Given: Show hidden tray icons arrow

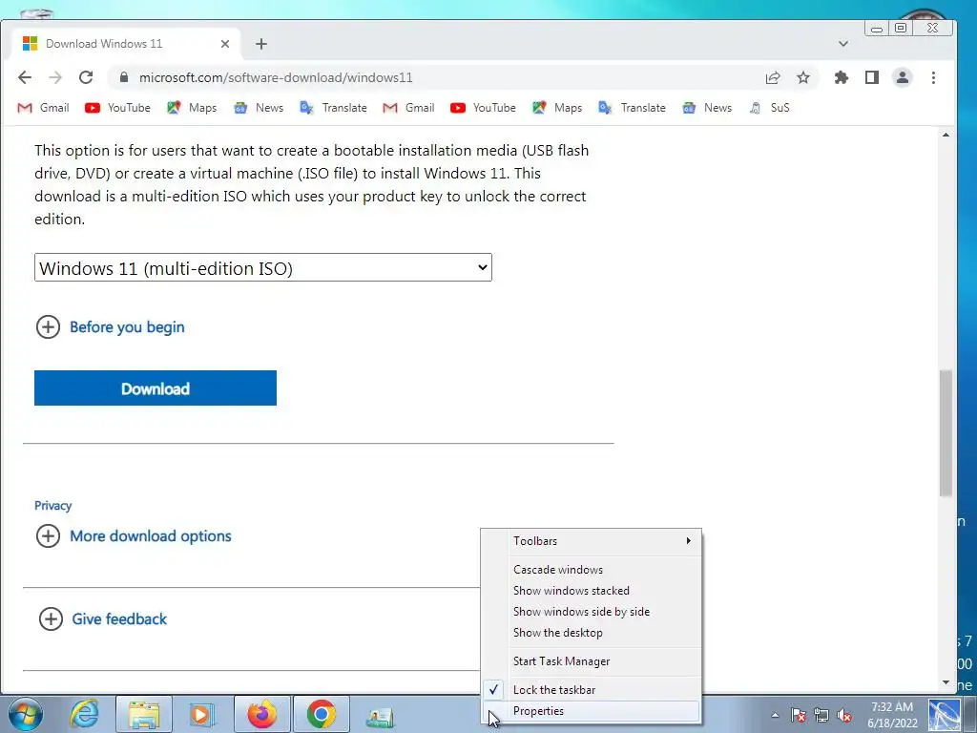Looking at the screenshot, I should click(x=775, y=715).
